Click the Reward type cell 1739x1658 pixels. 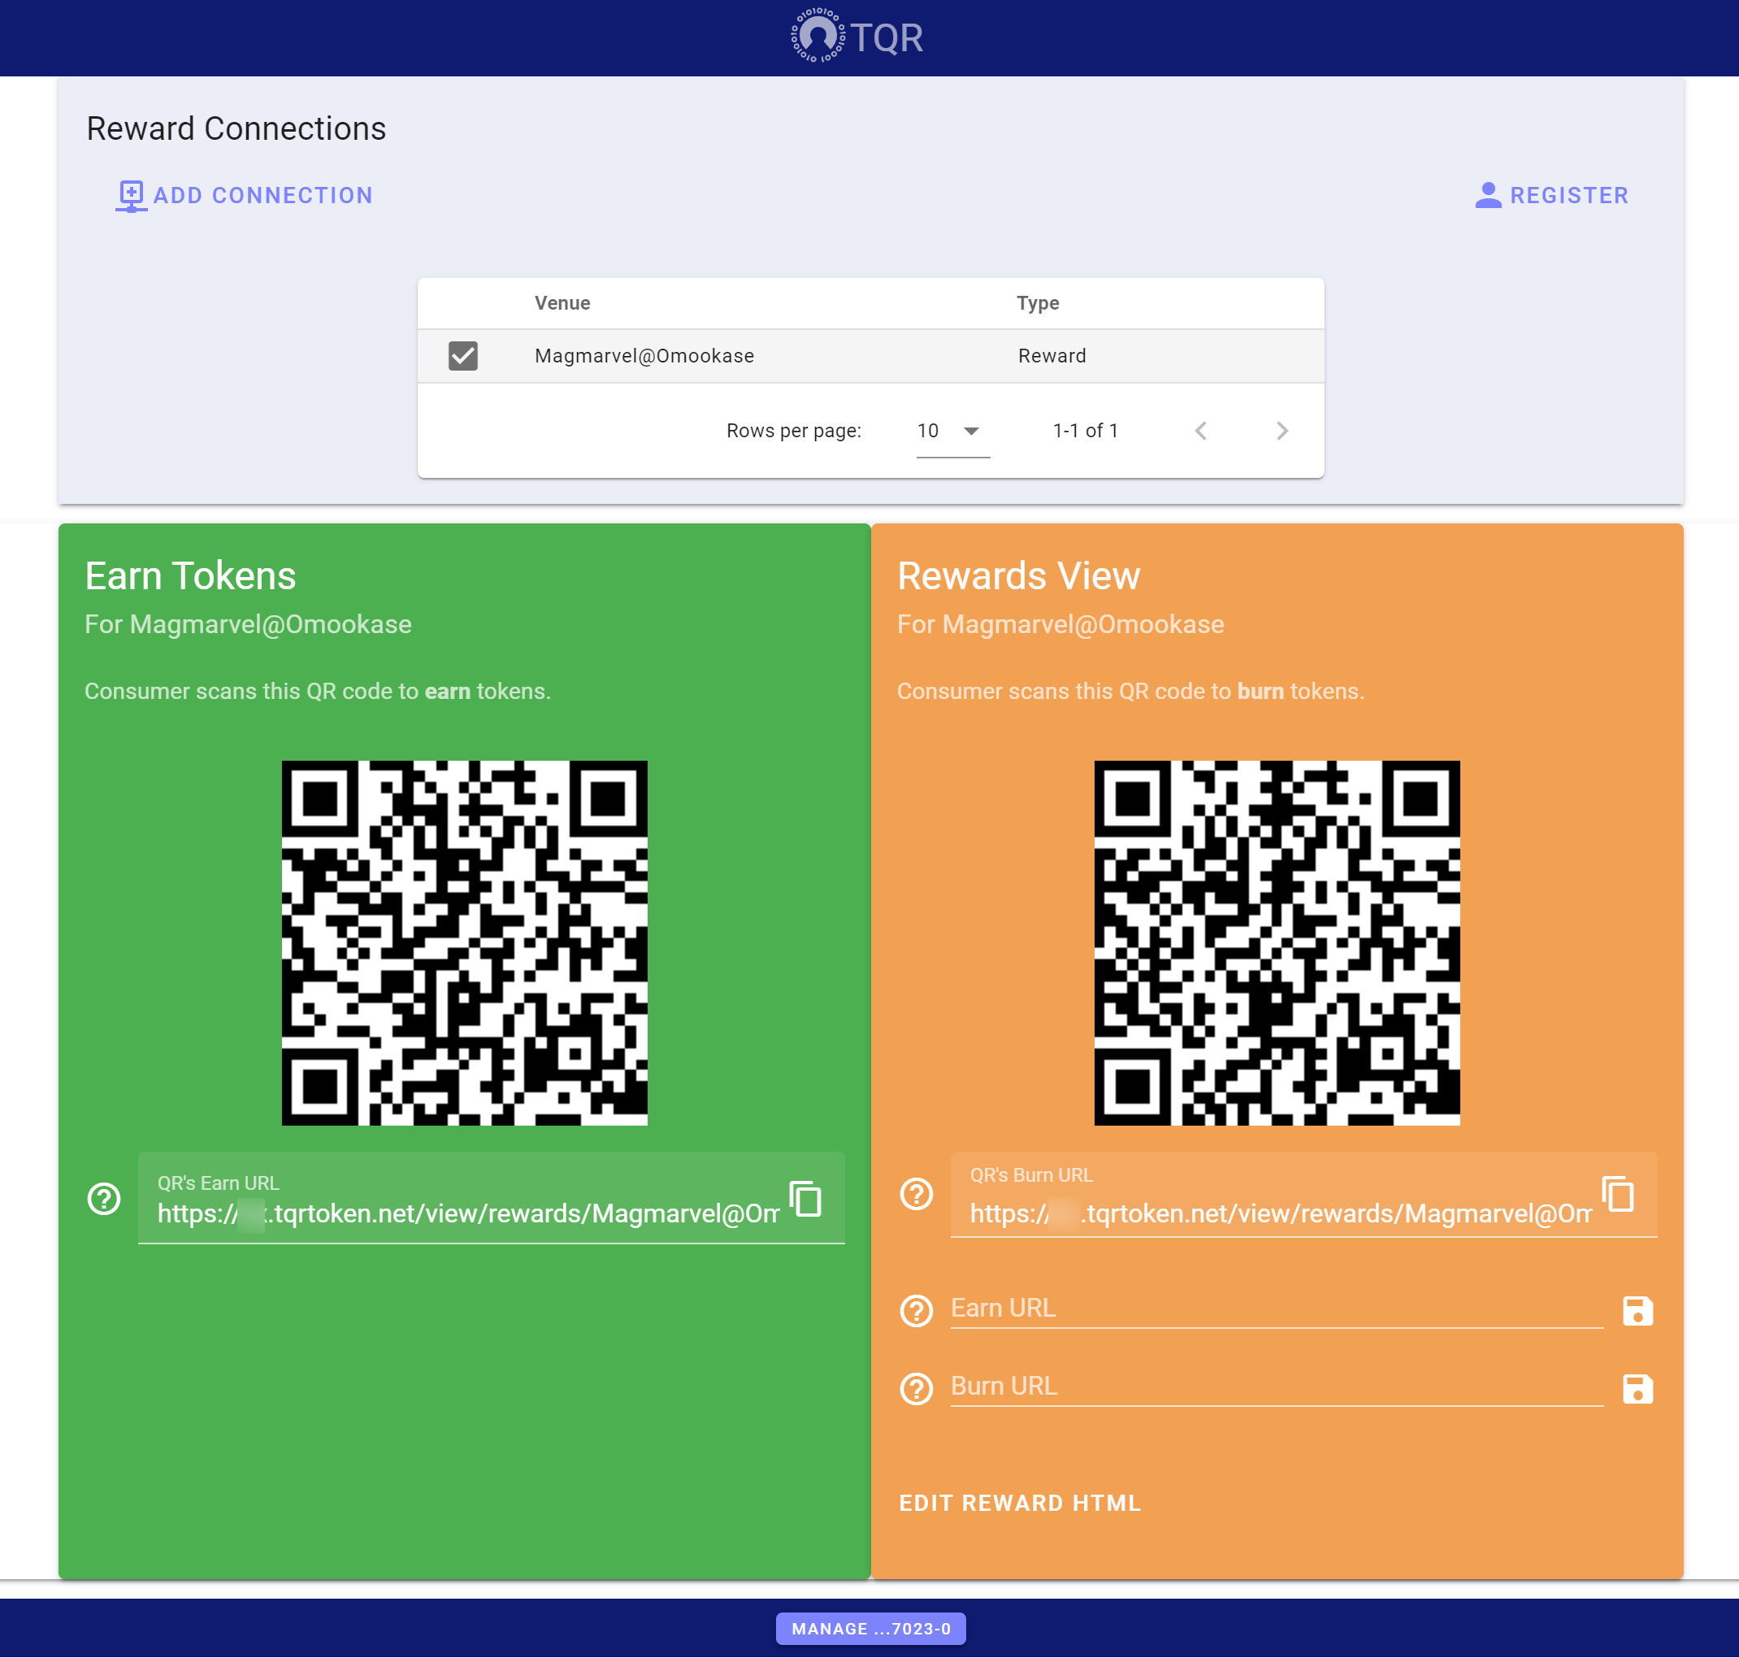pos(1052,355)
